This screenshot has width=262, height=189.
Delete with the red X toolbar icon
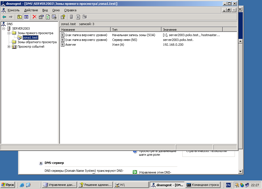tap(34, 17)
